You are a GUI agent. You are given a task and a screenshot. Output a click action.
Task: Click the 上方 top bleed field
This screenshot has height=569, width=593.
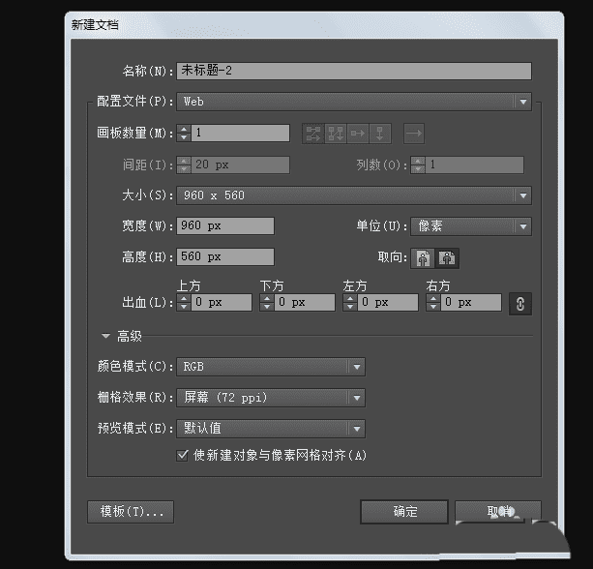[x=222, y=302]
